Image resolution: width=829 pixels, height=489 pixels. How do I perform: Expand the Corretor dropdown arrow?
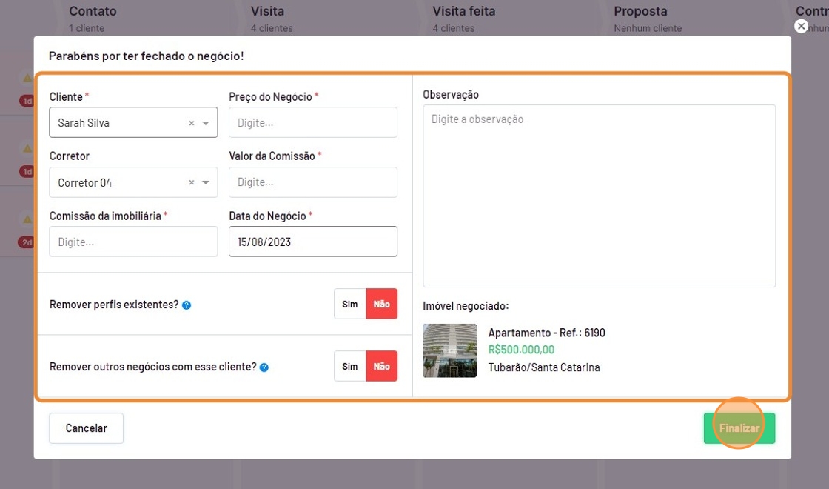coord(206,182)
